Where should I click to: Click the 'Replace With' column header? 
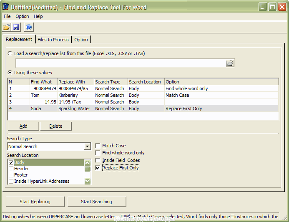[76, 82]
